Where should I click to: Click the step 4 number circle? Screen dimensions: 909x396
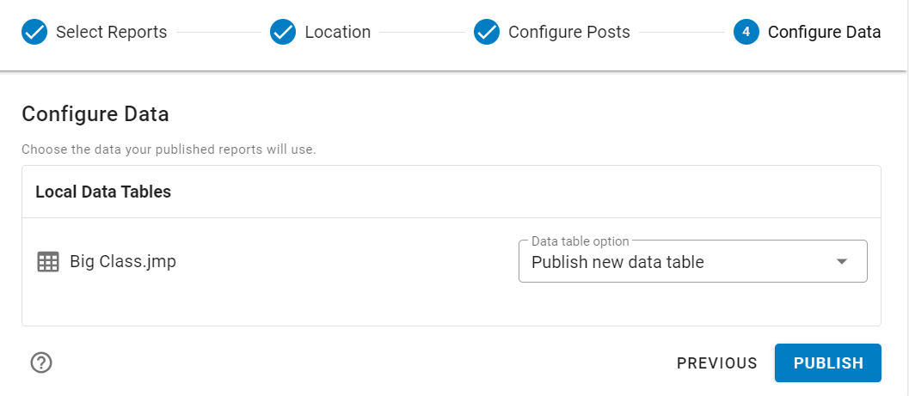tap(746, 33)
